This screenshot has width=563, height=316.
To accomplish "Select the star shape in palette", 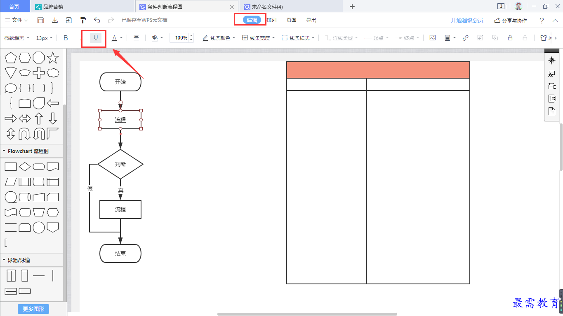I will click(x=52, y=58).
